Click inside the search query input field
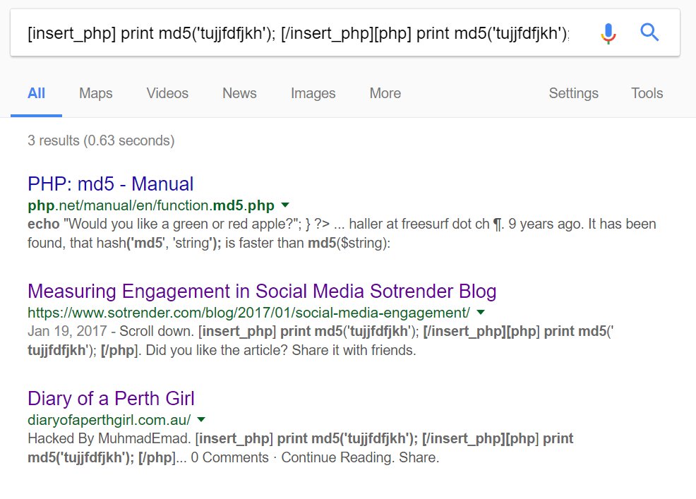This screenshot has width=696, height=499. pos(299,33)
